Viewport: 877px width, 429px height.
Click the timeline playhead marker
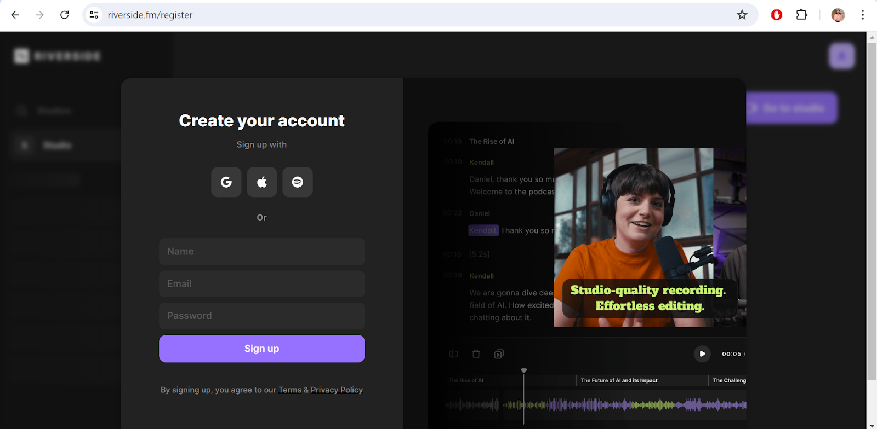pyautogui.click(x=524, y=371)
